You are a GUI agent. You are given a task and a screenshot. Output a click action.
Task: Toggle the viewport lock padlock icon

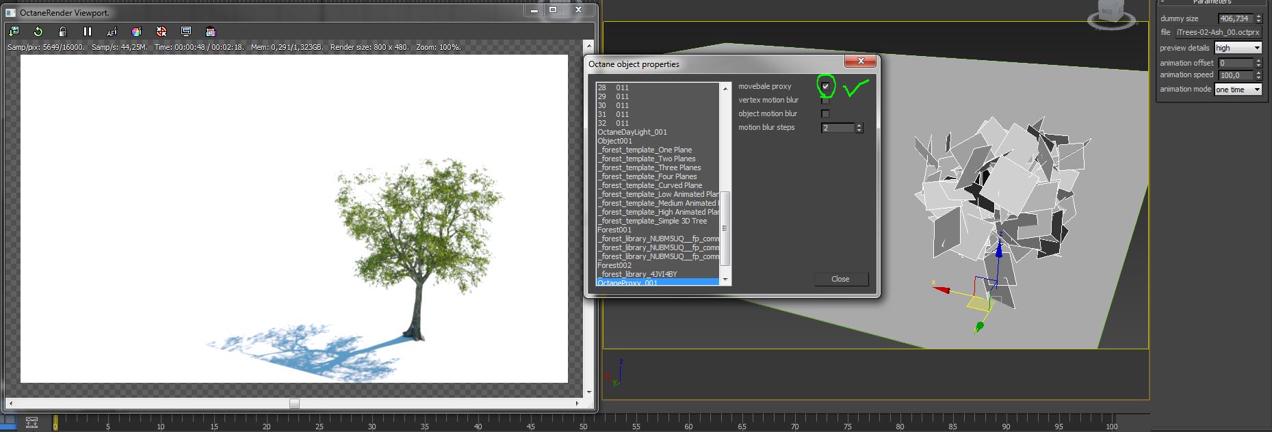coord(63,31)
